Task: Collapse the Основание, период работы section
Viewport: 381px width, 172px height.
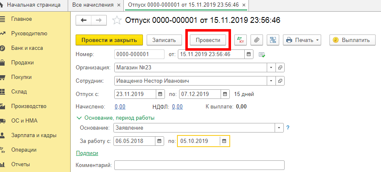Action: coord(78,118)
